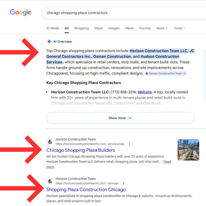Switch to the Shopping tab
This screenshot has height=206, width=206.
click(x=81, y=28)
